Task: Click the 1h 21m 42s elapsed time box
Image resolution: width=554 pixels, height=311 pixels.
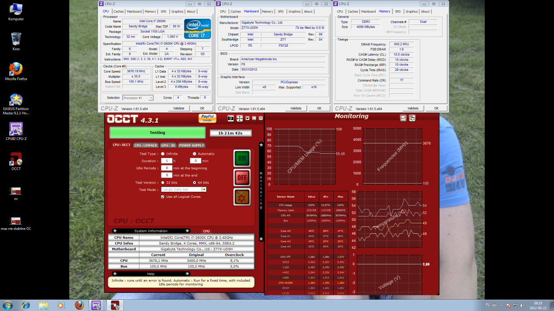Action: [230, 133]
